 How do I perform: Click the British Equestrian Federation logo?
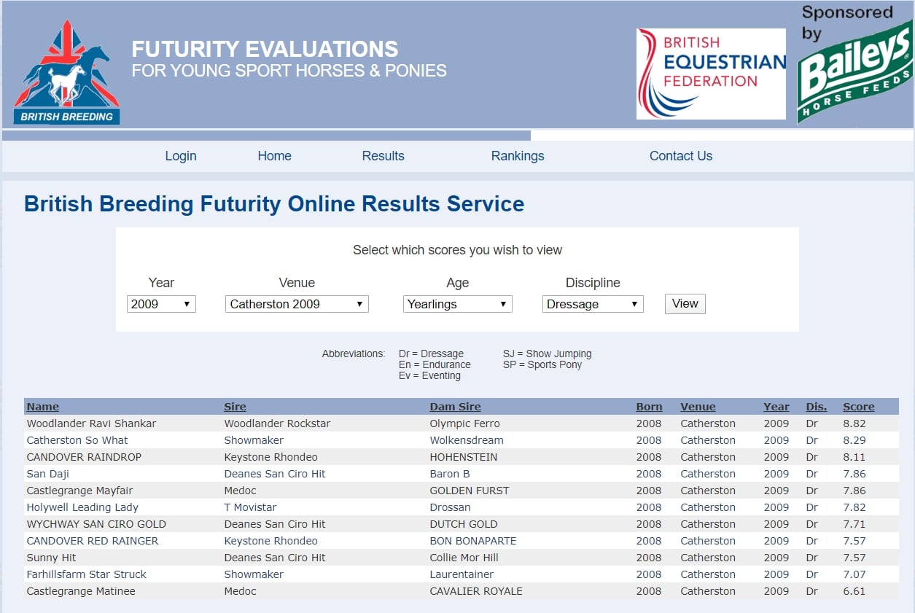711,74
